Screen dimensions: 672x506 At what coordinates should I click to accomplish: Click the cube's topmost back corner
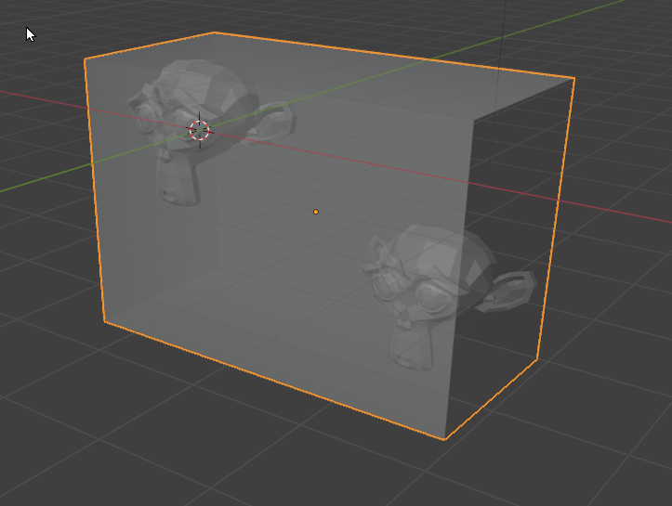[x=215, y=32]
